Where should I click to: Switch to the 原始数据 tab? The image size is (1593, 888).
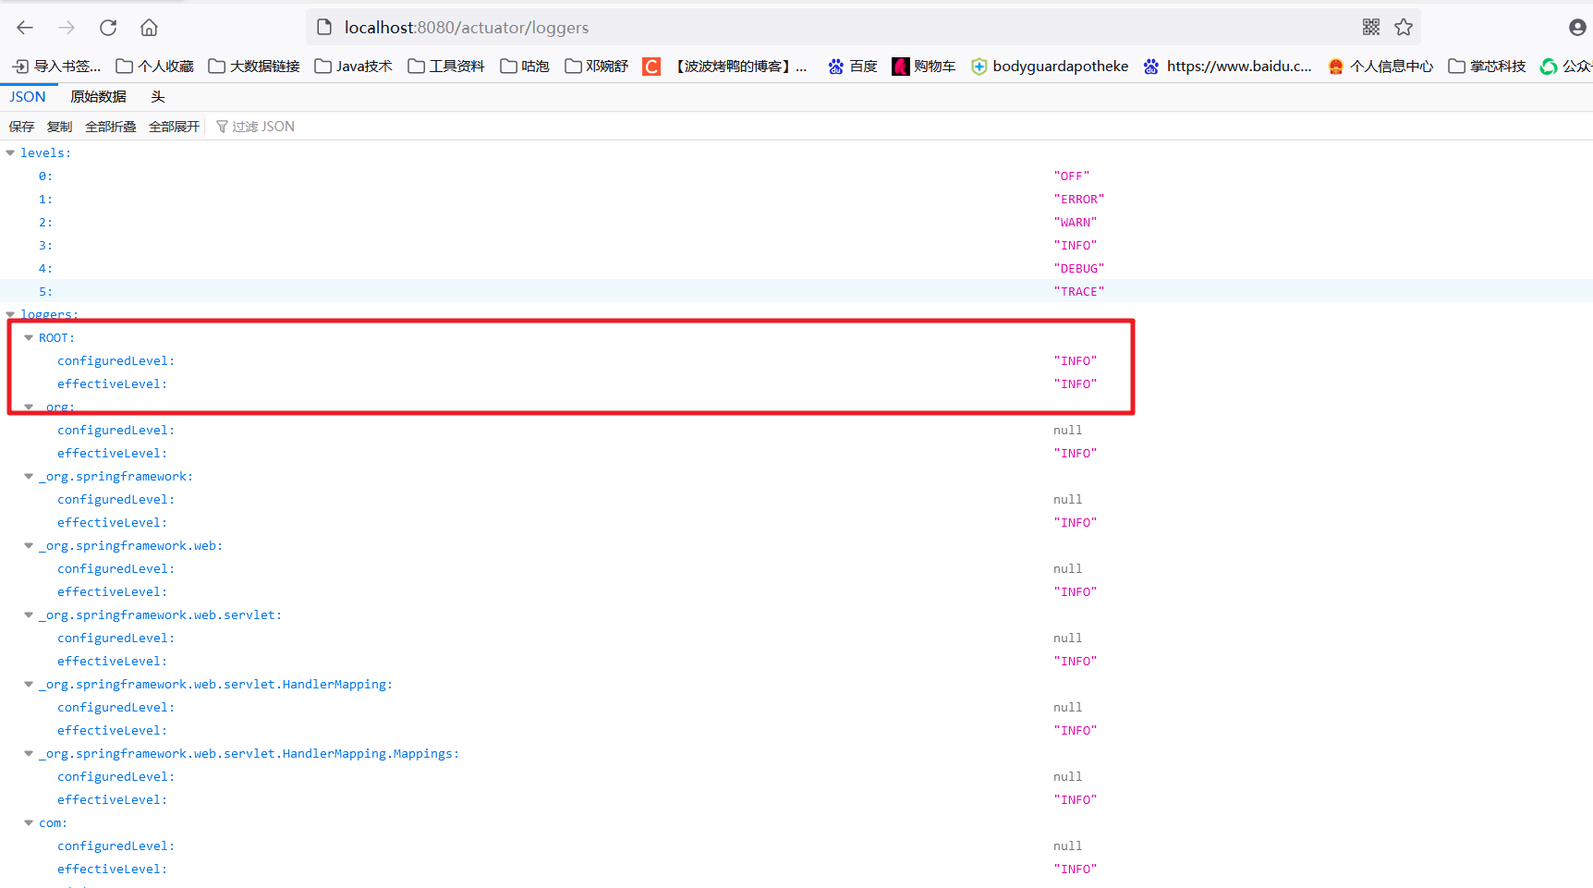(98, 96)
